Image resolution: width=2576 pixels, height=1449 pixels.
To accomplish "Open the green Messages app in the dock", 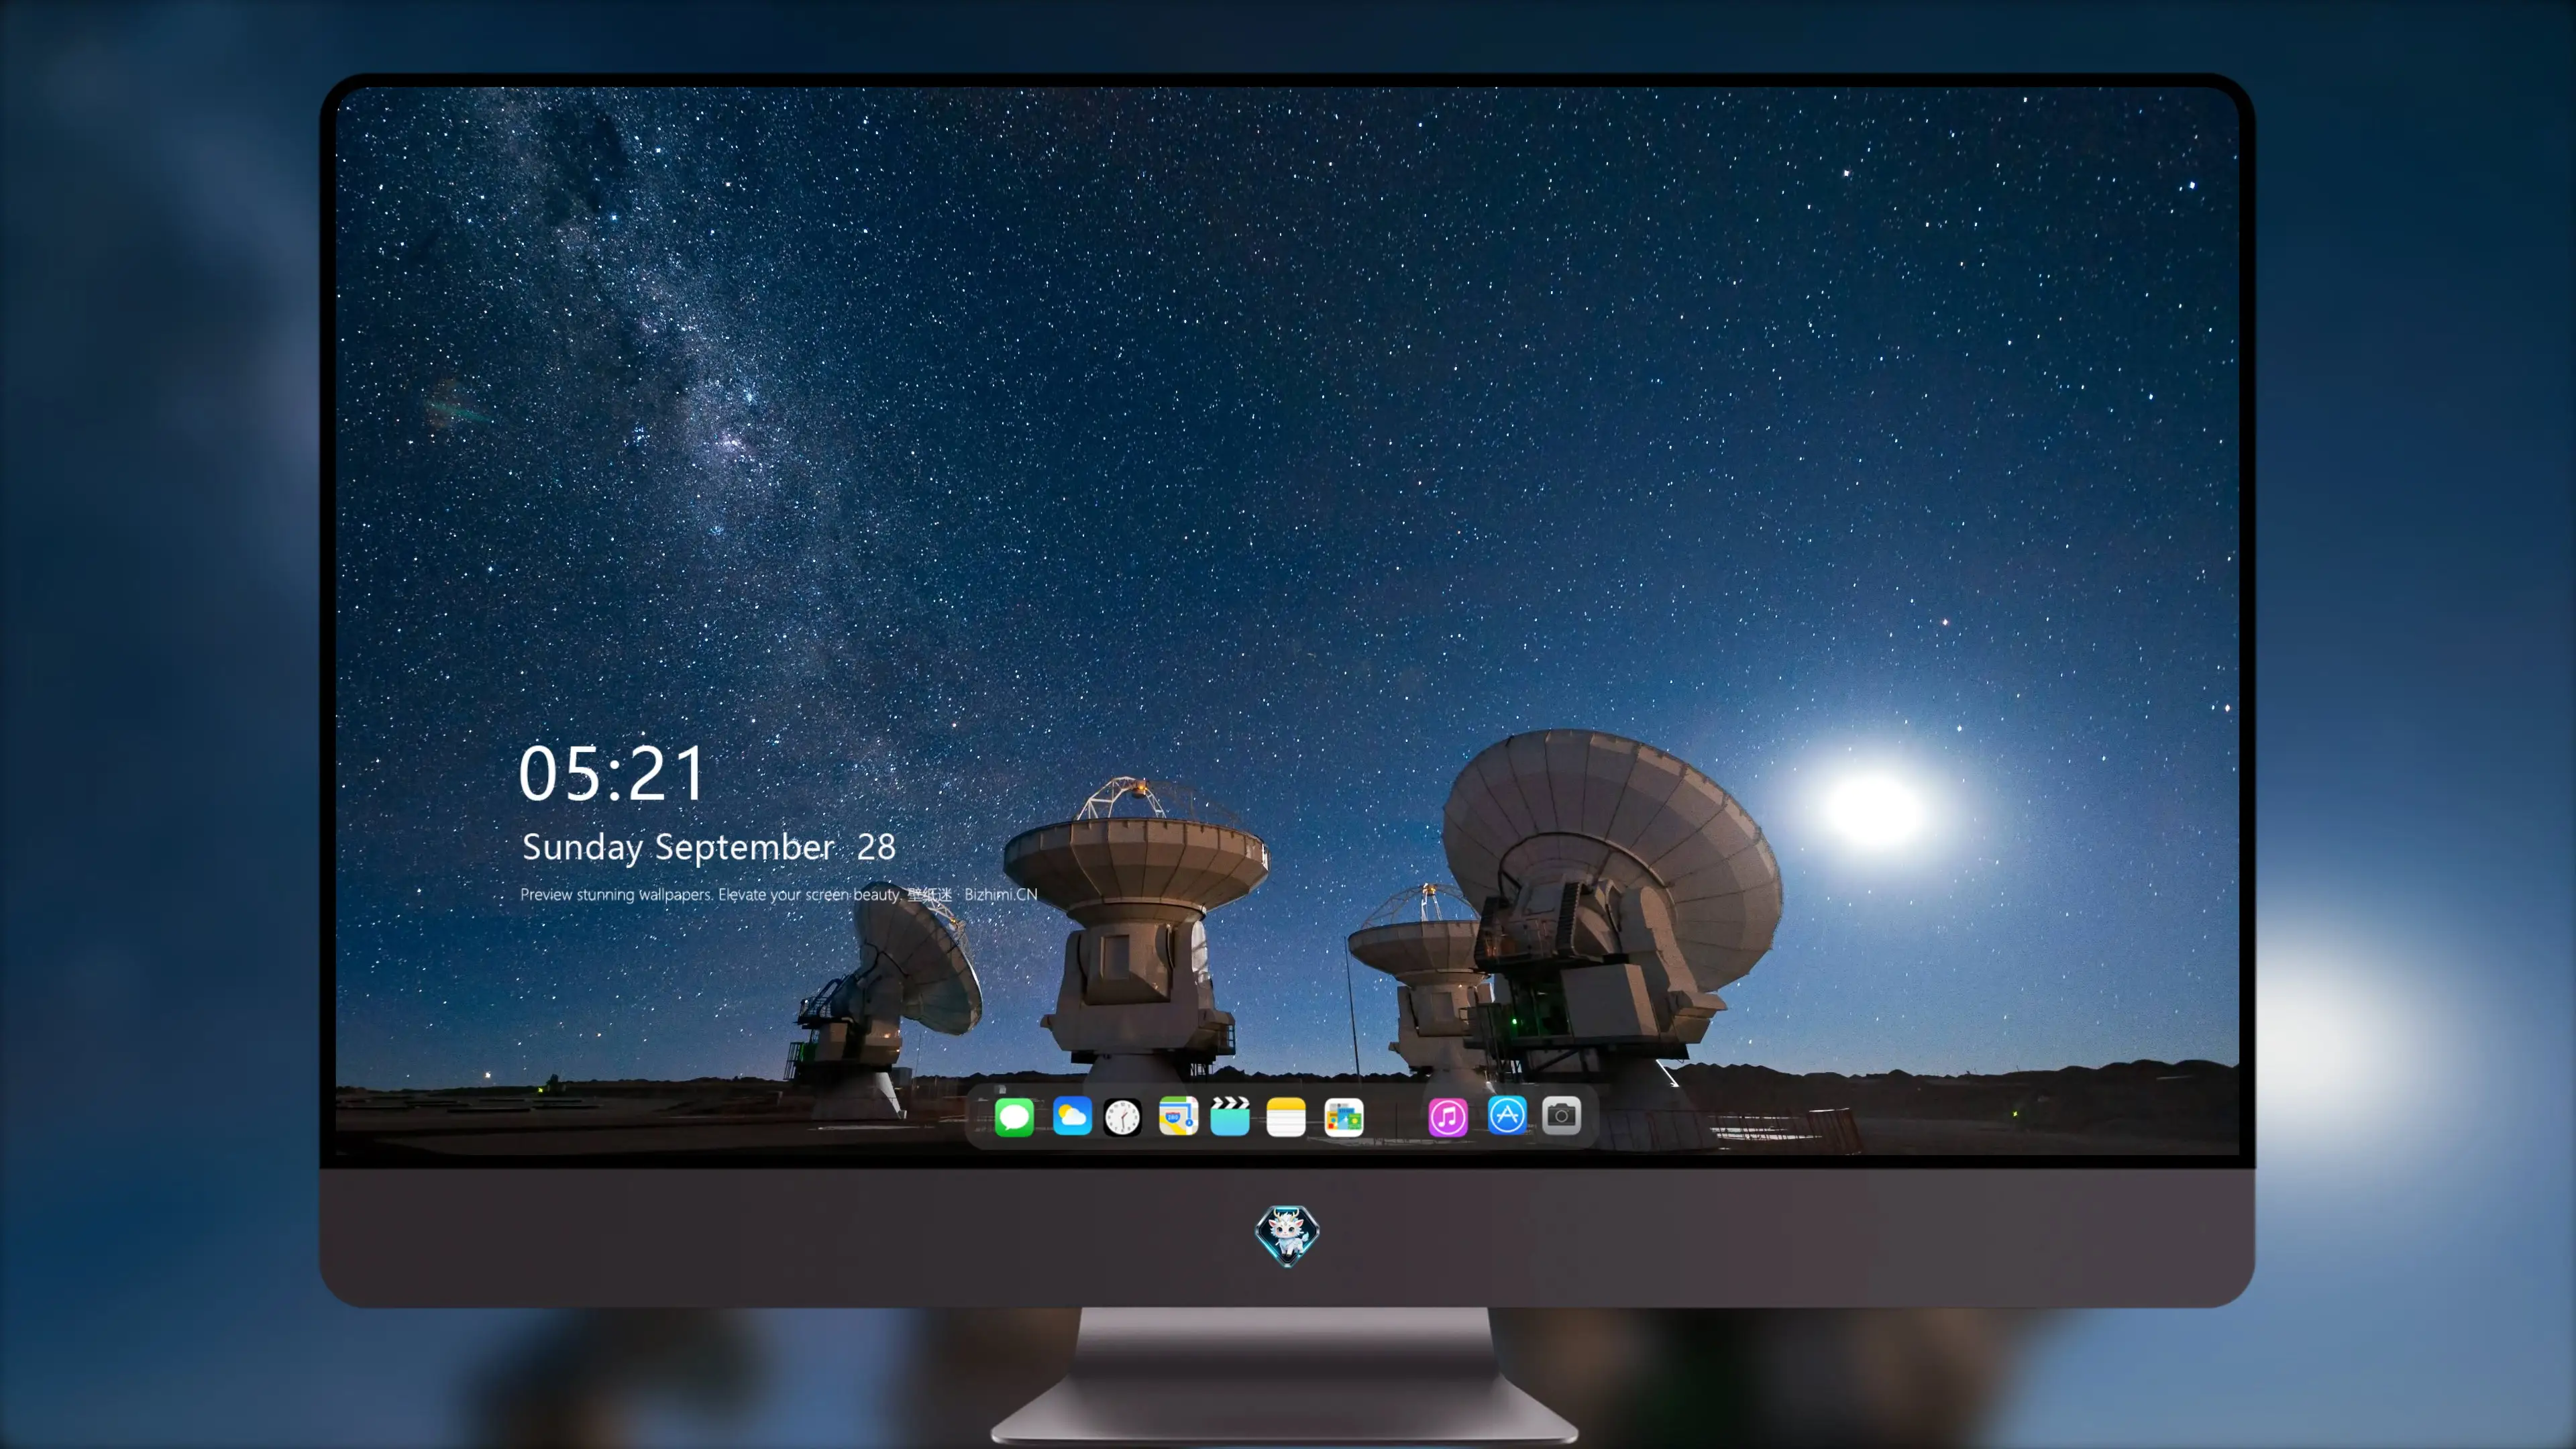I will pyautogui.click(x=1014, y=1117).
